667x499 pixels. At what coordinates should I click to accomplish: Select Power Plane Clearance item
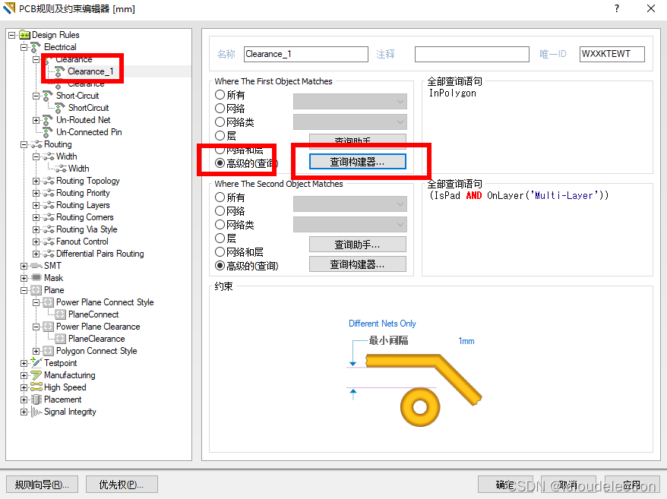pos(98,327)
